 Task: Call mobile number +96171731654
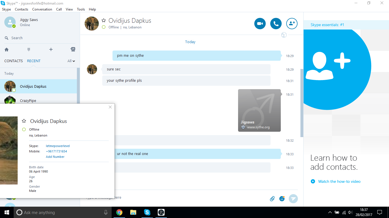[56, 151]
